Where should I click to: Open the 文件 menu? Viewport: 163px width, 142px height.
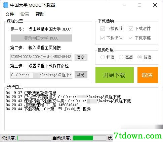pos(10,14)
